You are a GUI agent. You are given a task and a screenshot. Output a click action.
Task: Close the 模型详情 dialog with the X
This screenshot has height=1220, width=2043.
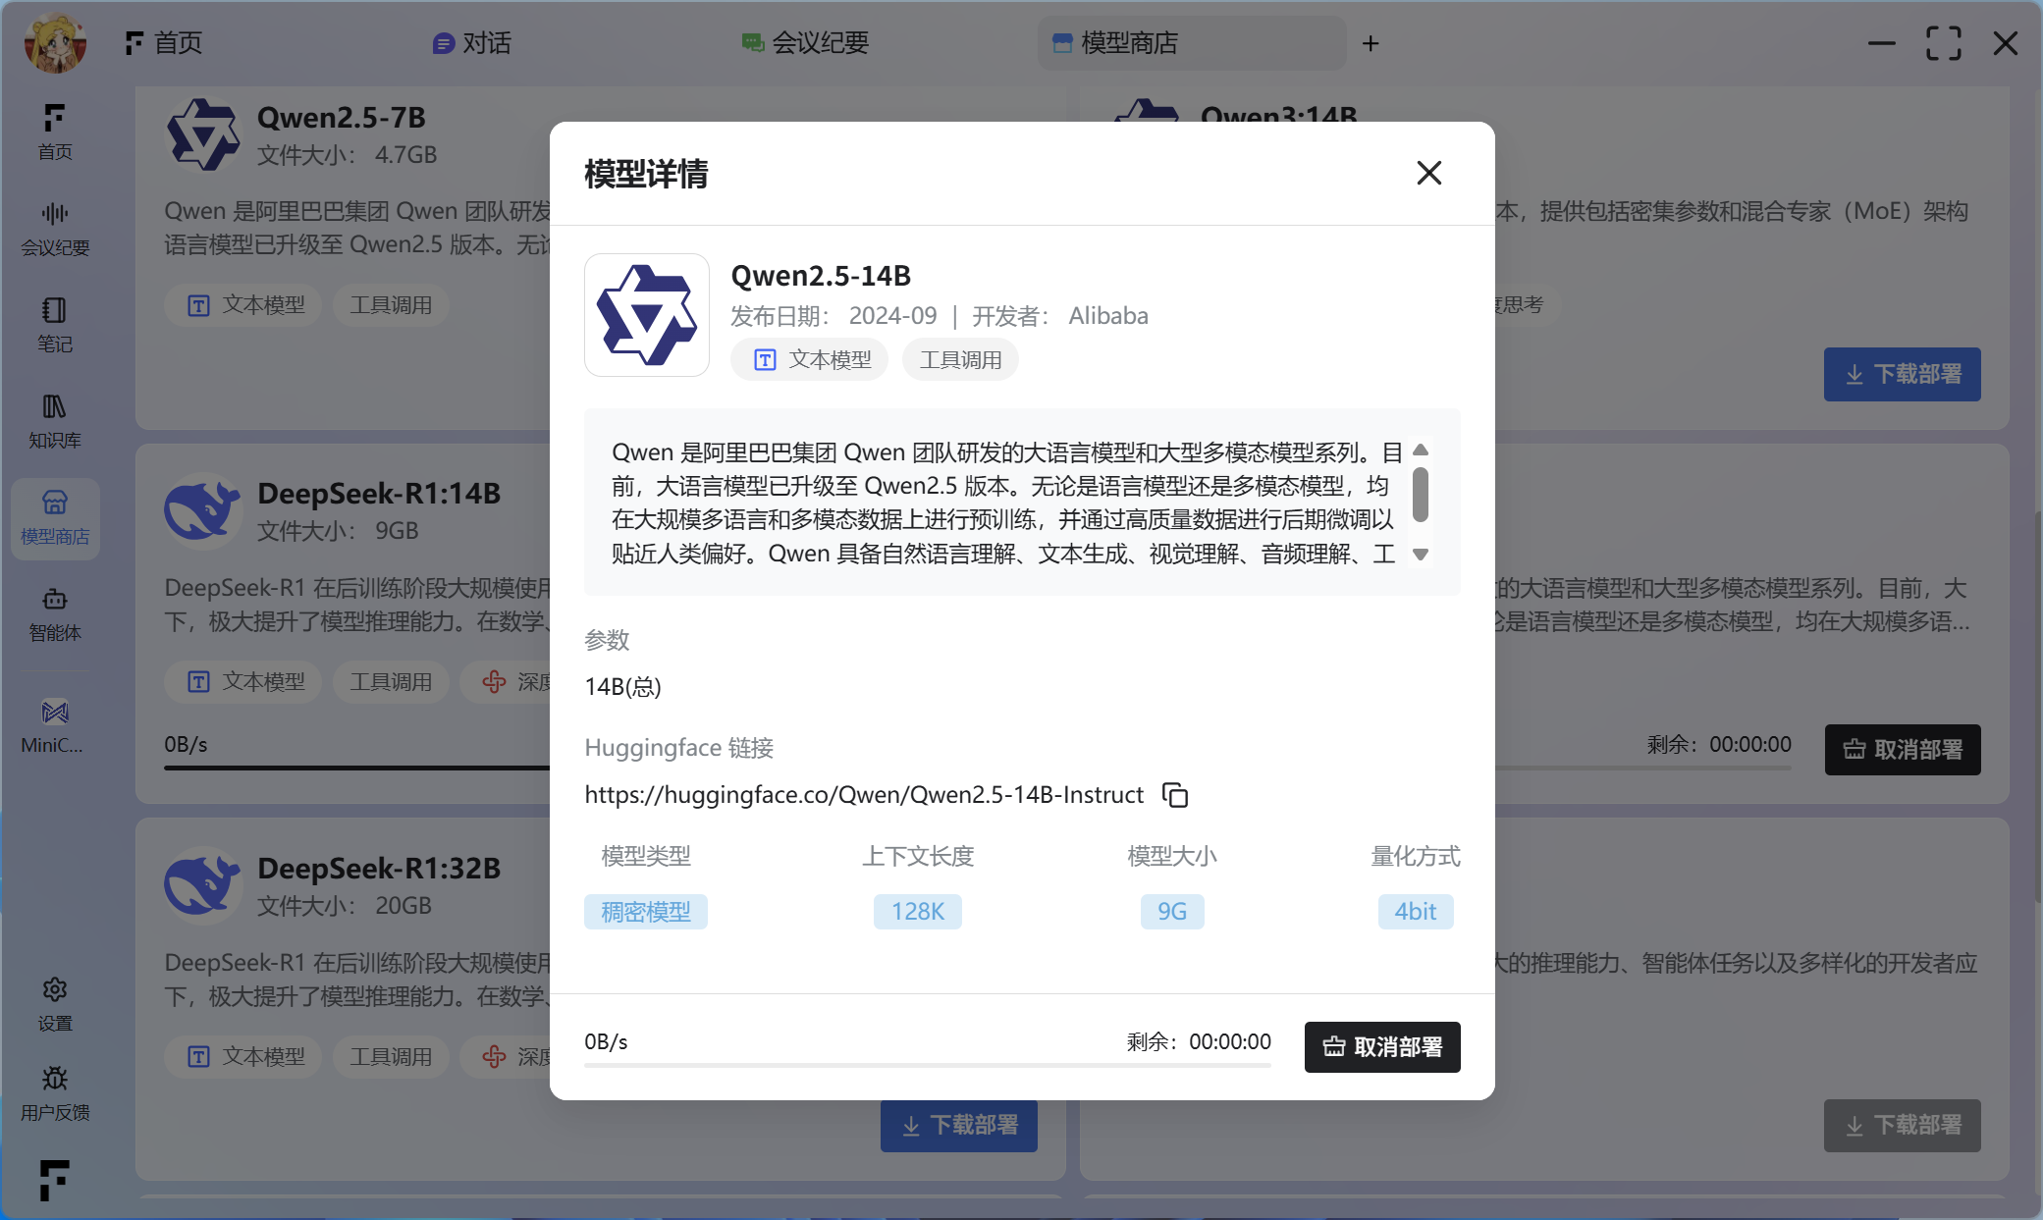1428,173
